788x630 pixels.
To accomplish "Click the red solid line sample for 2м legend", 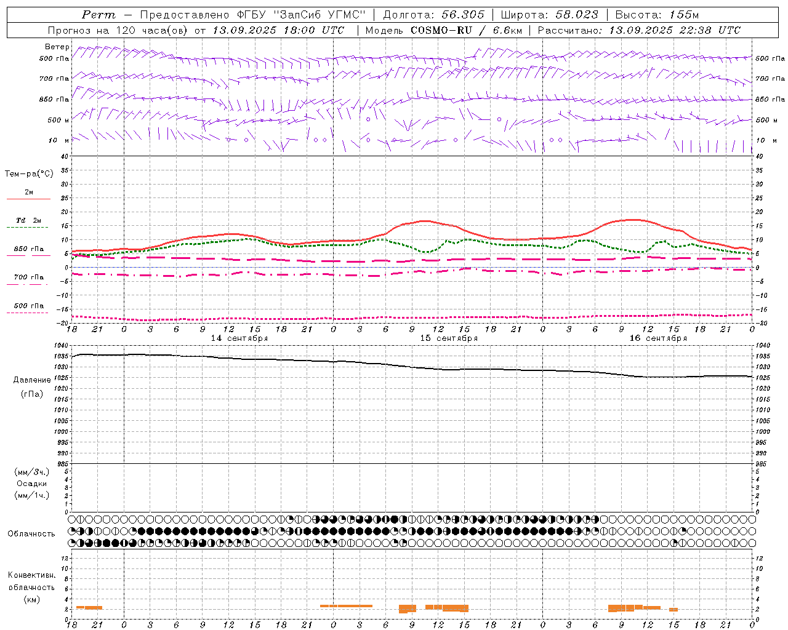I will tap(28, 199).
